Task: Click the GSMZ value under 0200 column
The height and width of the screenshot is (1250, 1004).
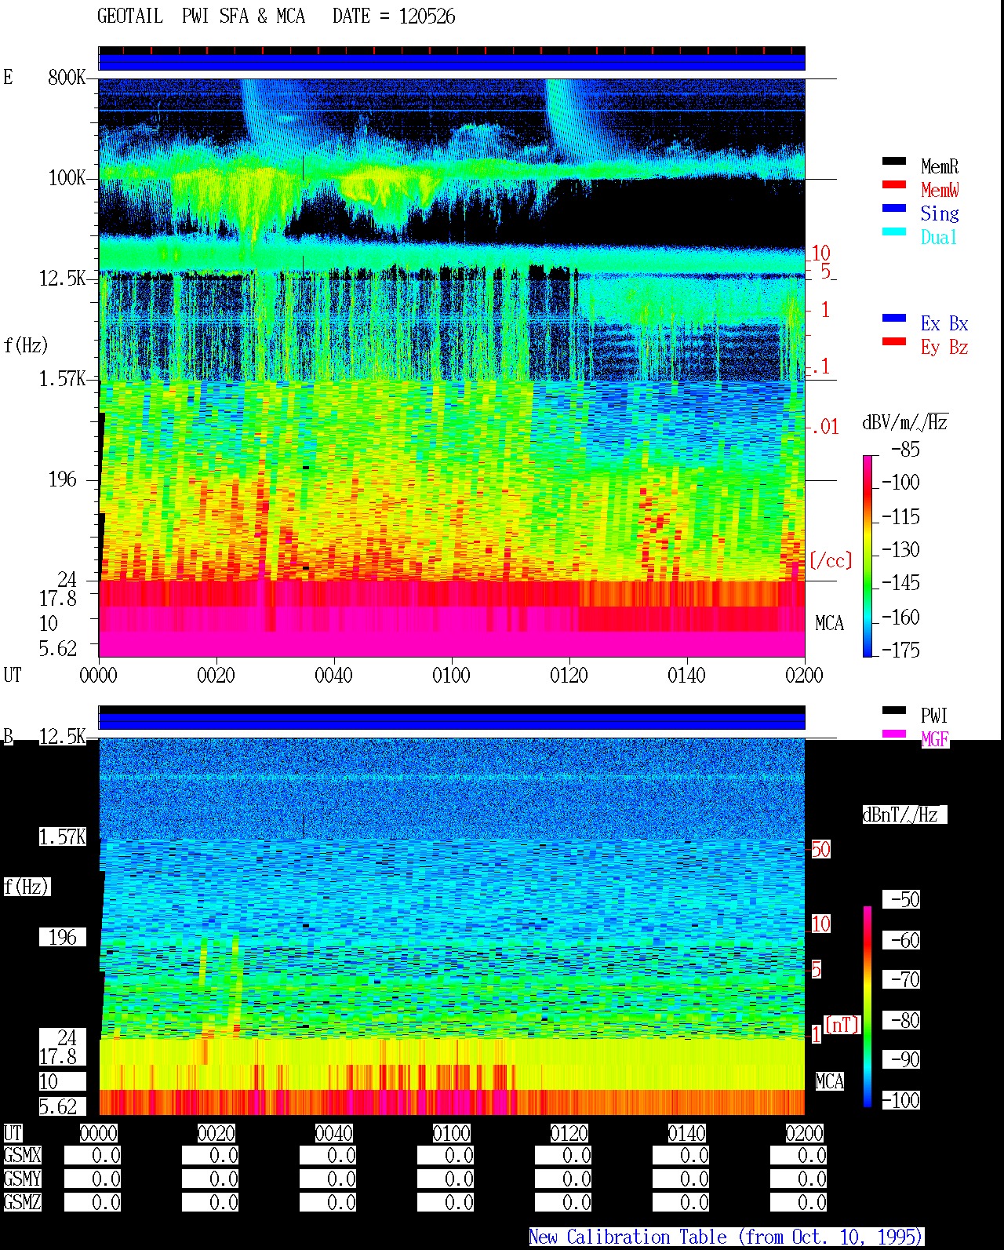Action: (798, 1202)
